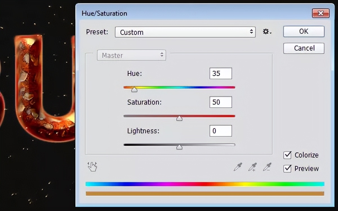
Task: Select the Subtract from Sample eyedropper
Action: [x=267, y=167]
